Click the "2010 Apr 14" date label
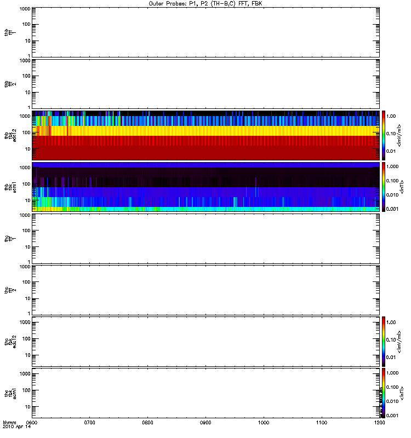Screen dimensions: 411x438 pos(16,427)
